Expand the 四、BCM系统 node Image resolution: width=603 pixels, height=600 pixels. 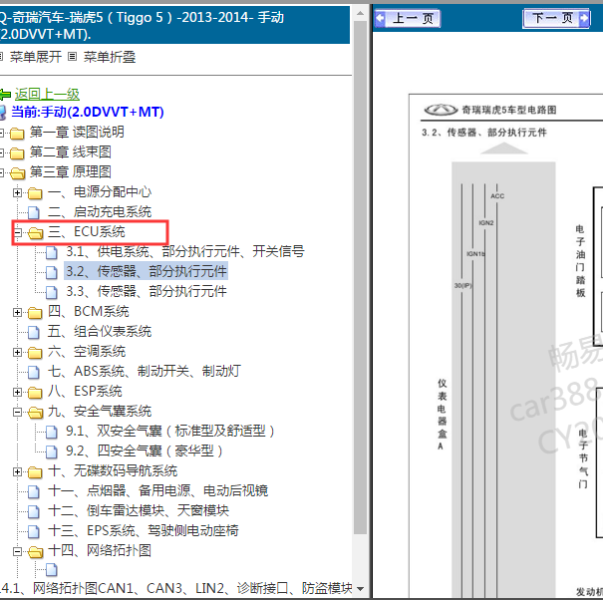(x=17, y=312)
